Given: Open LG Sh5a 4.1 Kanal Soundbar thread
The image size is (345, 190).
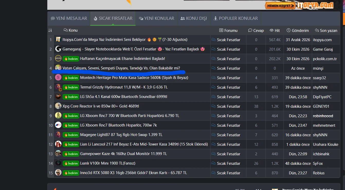Looking at the screenshot, I should [x=124, y=97].
